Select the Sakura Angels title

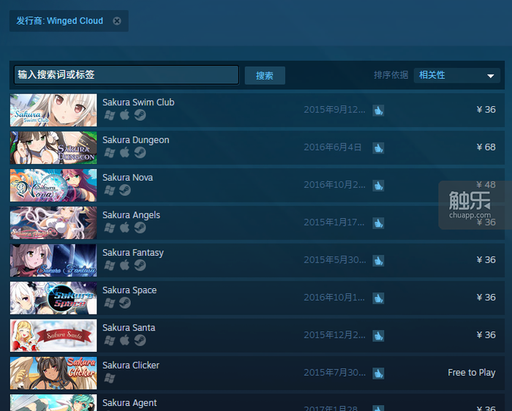click(x=131, y=215)
